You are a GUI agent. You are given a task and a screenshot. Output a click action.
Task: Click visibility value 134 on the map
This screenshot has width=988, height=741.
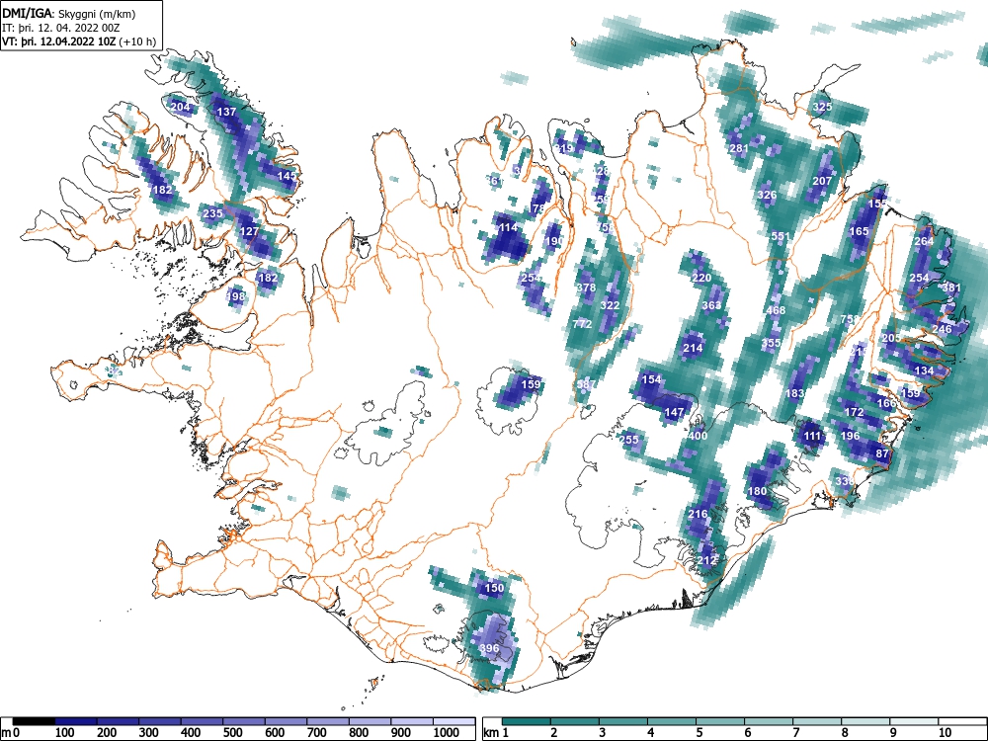924,370
